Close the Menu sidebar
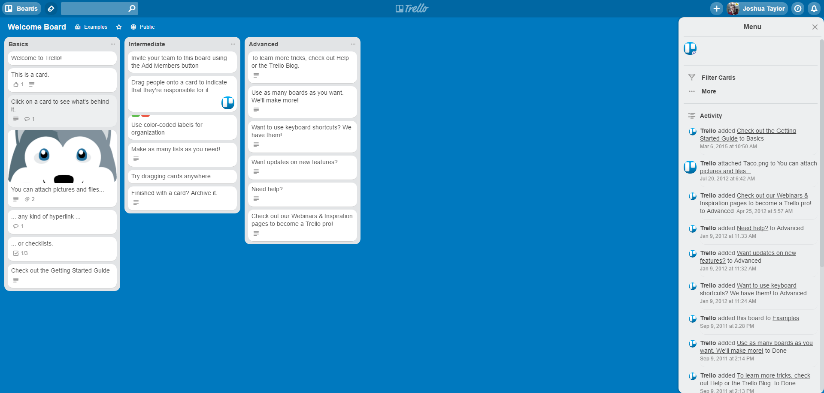The width and height of the screenshot is (824, 393). [815, 27]
